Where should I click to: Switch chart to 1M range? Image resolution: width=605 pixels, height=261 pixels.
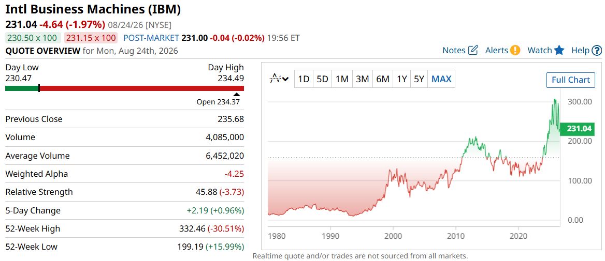pos(342,79)
